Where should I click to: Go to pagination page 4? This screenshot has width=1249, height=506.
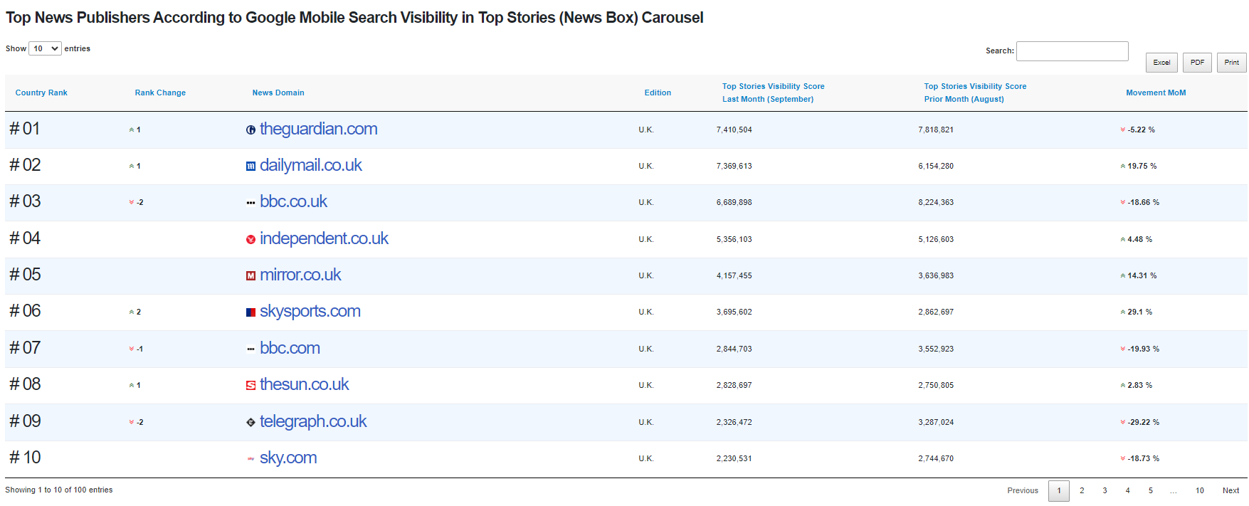point(1127,490)
